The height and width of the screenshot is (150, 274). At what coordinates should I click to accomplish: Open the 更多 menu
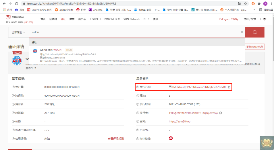[155, 19]
